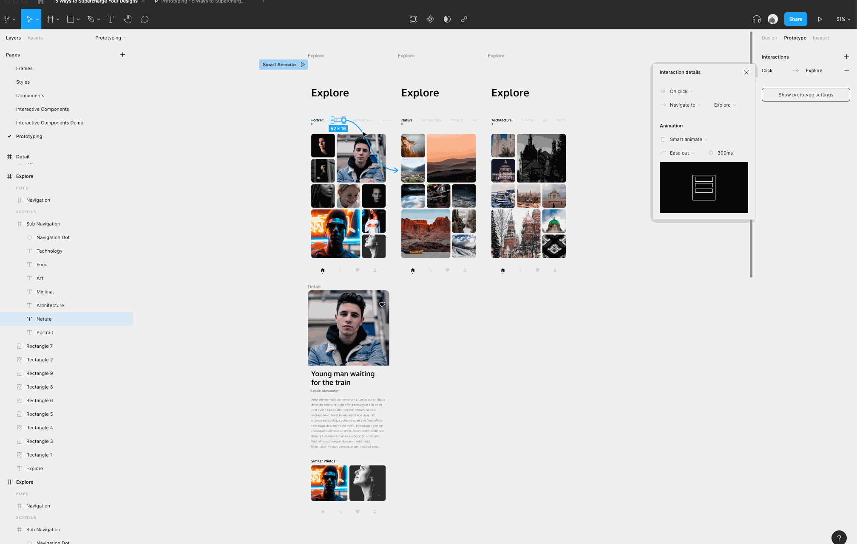The height and width of the screenshot is (544, 857).
Task: Open the Move tool options dropdown arrow
Action: pyautogui.click(x=37, y=19)
